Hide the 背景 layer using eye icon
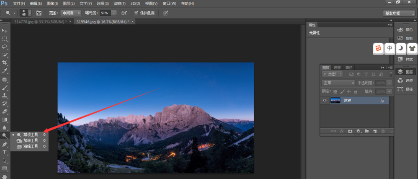This screenshot has width=418, height=179. coord(324,101)
